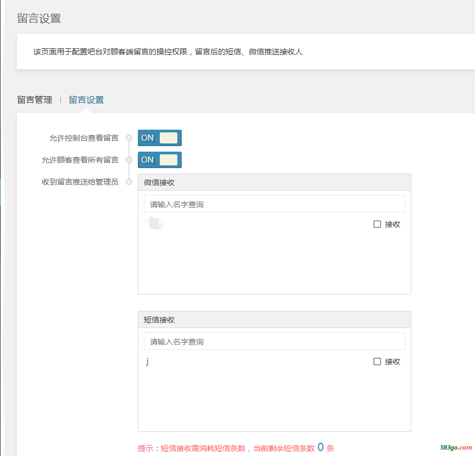Click the 允许控制台查看留言 label
The height and width of the screenshot is (456, 475).
pyautogui.click(x=84, y=138)
